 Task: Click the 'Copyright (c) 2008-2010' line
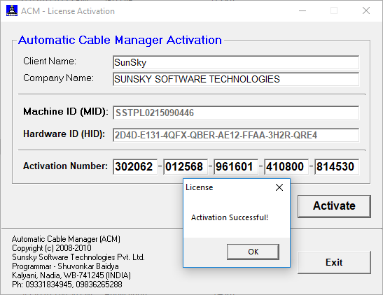pos(52,248)
